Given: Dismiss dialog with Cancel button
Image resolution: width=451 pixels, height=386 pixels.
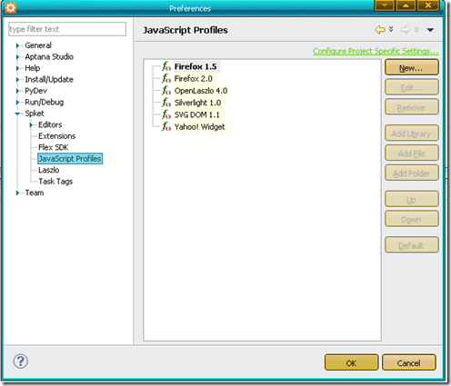Looking at the screenshot, I should (x=409, y=362).
